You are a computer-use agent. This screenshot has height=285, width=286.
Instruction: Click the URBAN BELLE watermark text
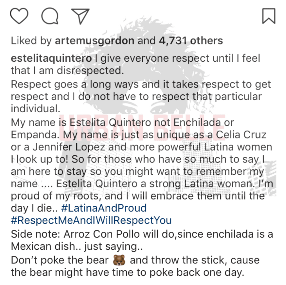(x=142, y=128)
